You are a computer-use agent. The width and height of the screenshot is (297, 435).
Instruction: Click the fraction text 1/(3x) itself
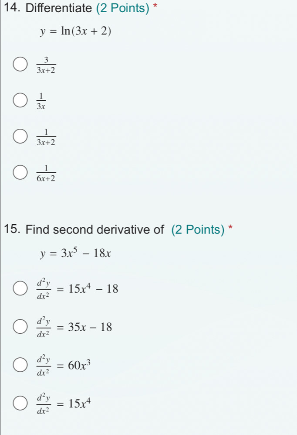[42, 102]
